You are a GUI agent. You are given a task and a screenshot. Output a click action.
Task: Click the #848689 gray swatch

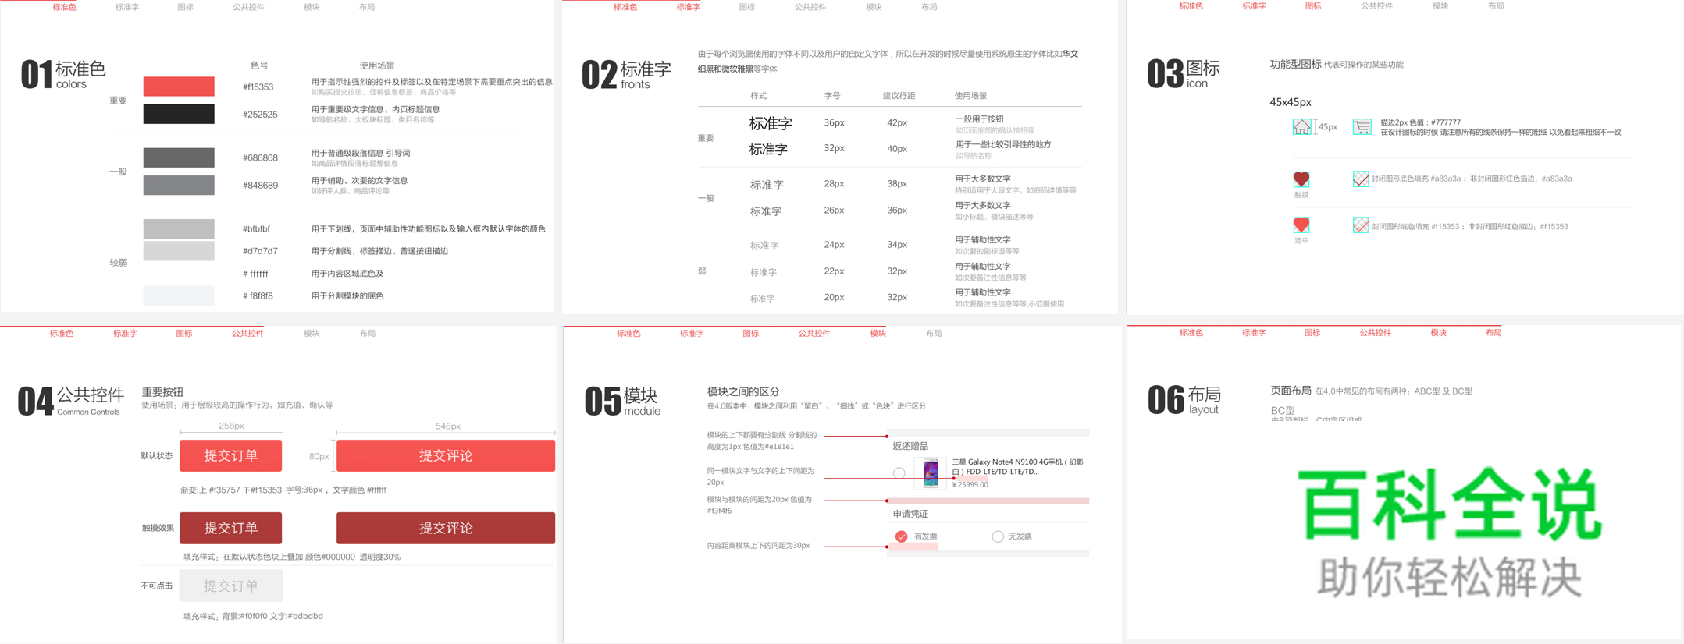[x=179, y=185]
